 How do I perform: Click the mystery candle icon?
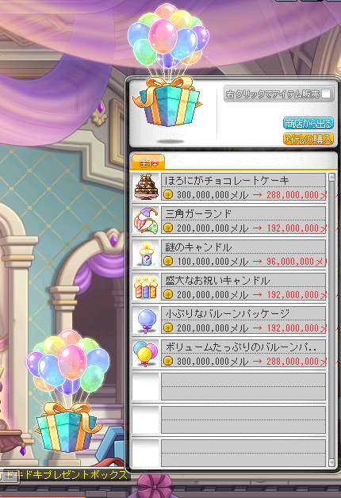click(146, 254)
